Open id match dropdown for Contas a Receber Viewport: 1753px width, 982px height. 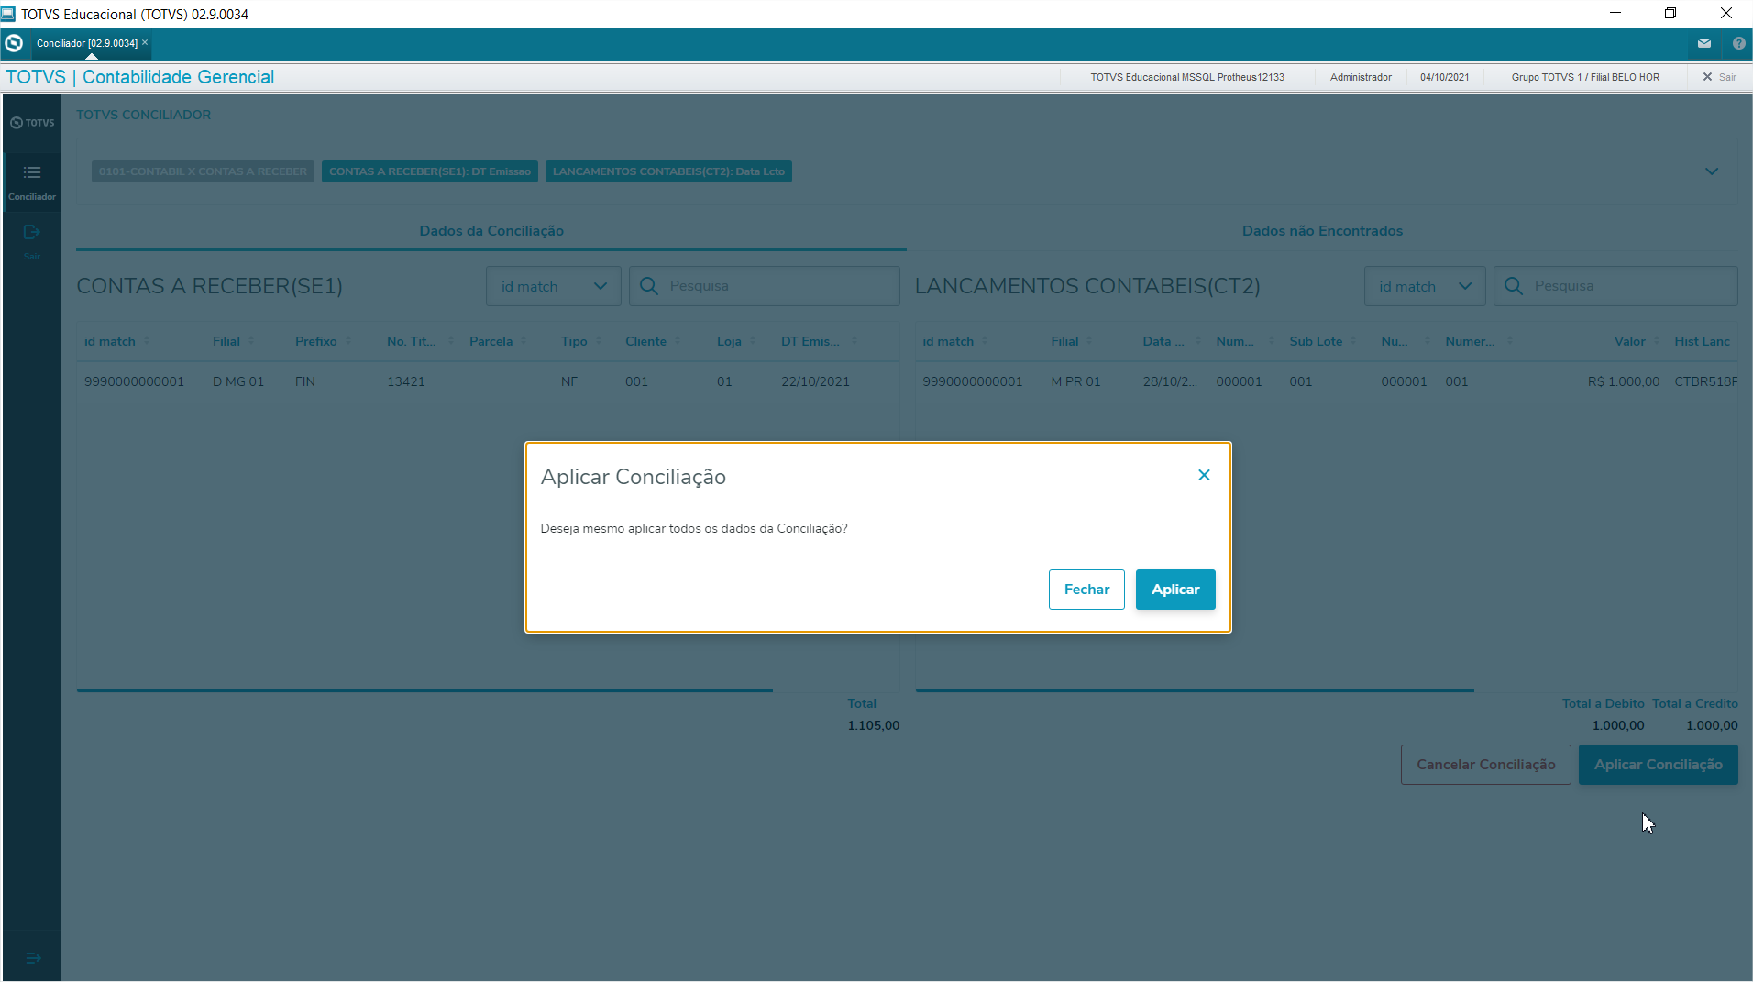pyautogui.click(x=554, y=286)
